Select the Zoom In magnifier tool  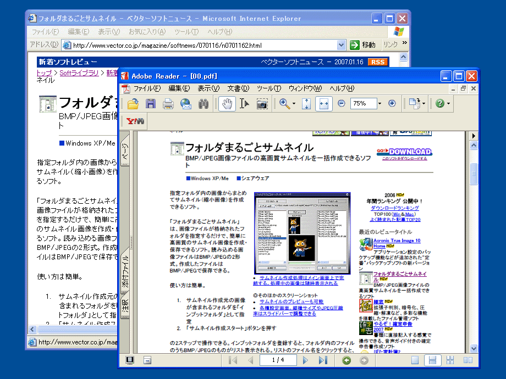284,104
